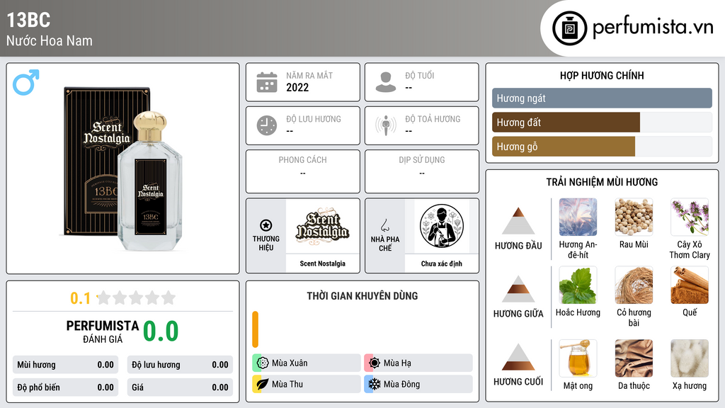
Task: Click the Trải Nghiệm Mùi Hương heading
Action: (602, 182)
